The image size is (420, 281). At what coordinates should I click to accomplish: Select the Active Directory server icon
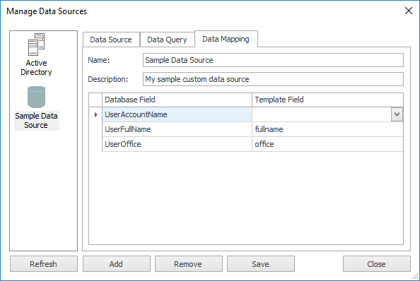click(36, 44)
